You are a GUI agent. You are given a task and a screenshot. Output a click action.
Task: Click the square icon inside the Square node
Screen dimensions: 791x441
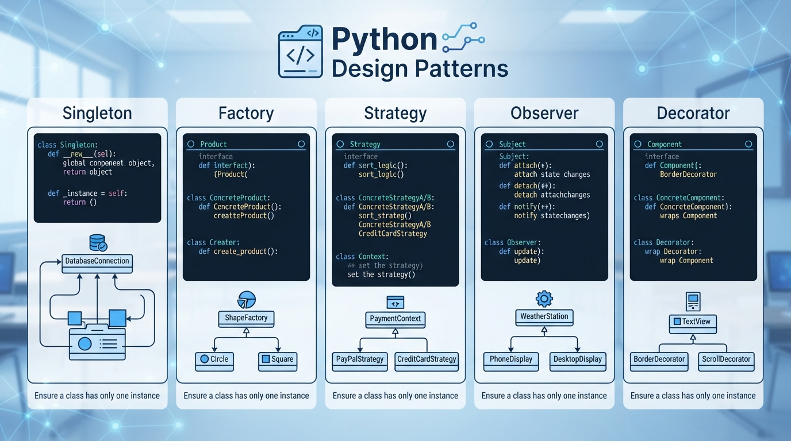[266, 359]
